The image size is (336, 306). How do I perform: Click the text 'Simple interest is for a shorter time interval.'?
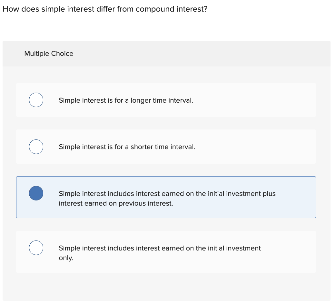(x=127, y=147)
